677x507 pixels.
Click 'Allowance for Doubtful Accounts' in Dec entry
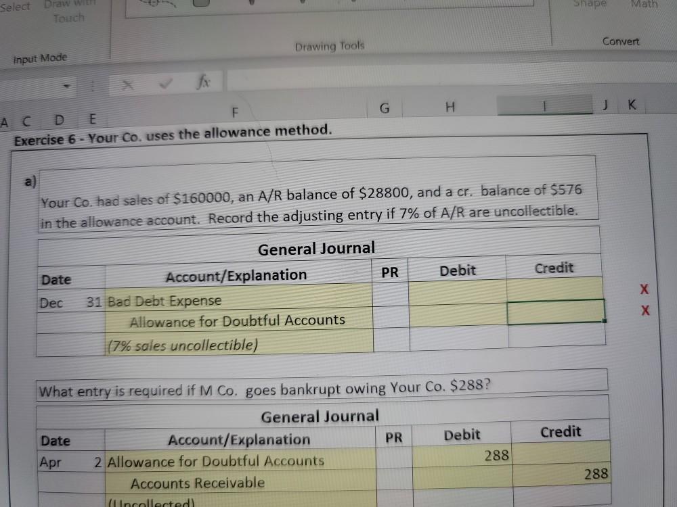[x=239, y=320]
